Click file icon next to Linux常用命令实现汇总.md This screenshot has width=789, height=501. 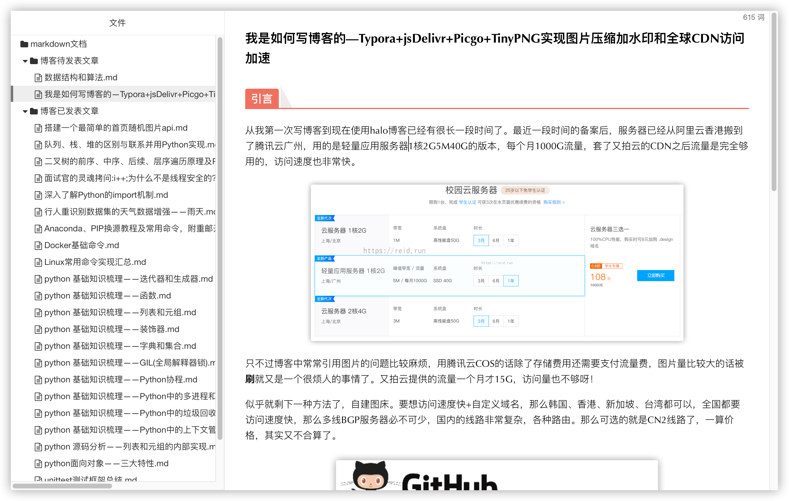click(x=38, y=262)
